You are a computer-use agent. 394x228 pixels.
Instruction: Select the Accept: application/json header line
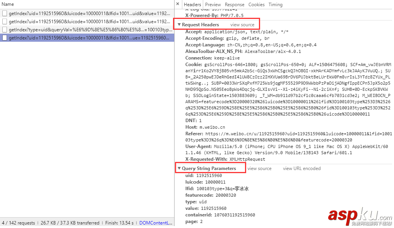tap(237, 32)
